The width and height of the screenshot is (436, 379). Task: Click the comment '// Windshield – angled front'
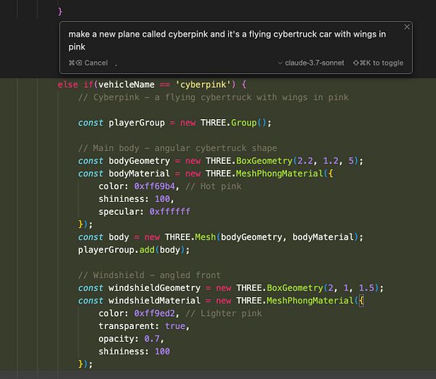click(x=149, y=275)
